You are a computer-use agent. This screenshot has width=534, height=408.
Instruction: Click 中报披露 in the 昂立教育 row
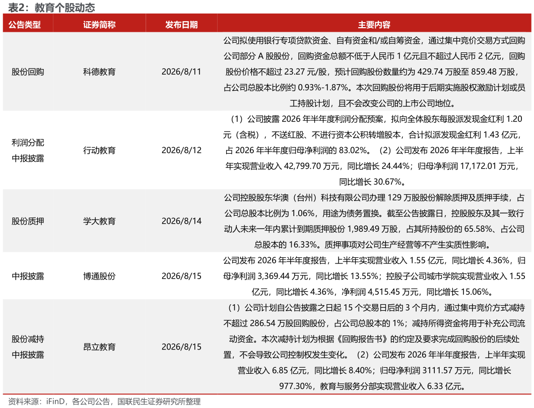tap(28, 355)
